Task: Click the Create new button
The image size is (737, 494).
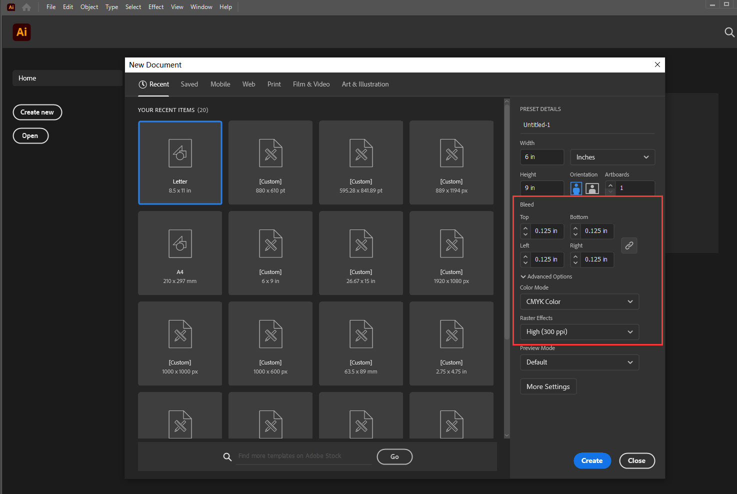Action: click(x=37, y=112)
